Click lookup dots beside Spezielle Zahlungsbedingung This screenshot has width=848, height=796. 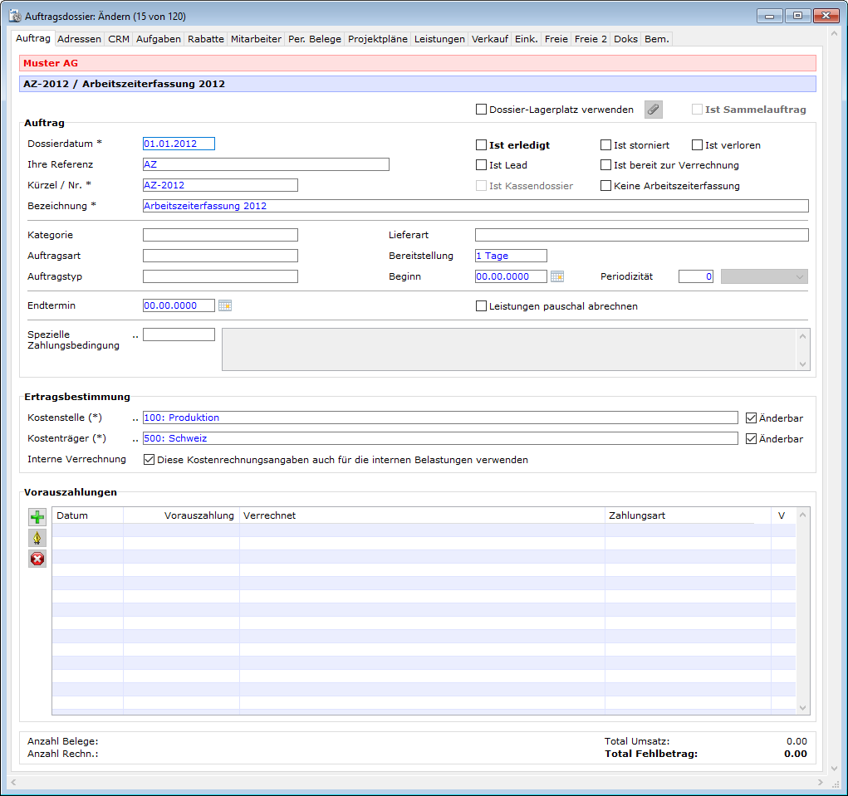[135, 335]
